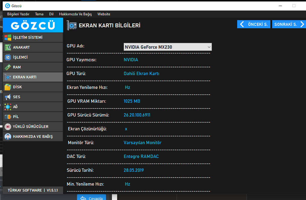Click the memory stick icon next to RAM
The image size is (306, 200).
click(x=8, y=67)
